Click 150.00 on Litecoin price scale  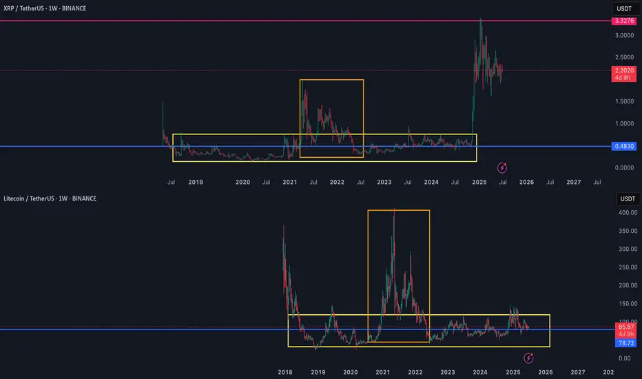[628, 304]
